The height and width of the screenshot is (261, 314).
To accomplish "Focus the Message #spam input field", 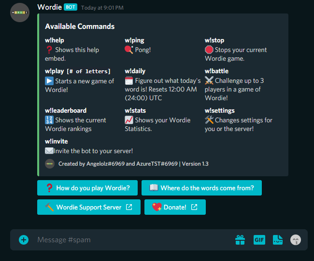I will [x=130, y=240].
